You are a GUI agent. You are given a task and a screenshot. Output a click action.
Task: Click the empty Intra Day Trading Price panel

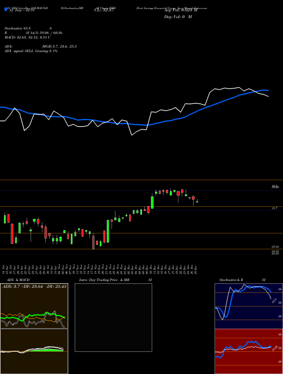click(x=113, y=317)
